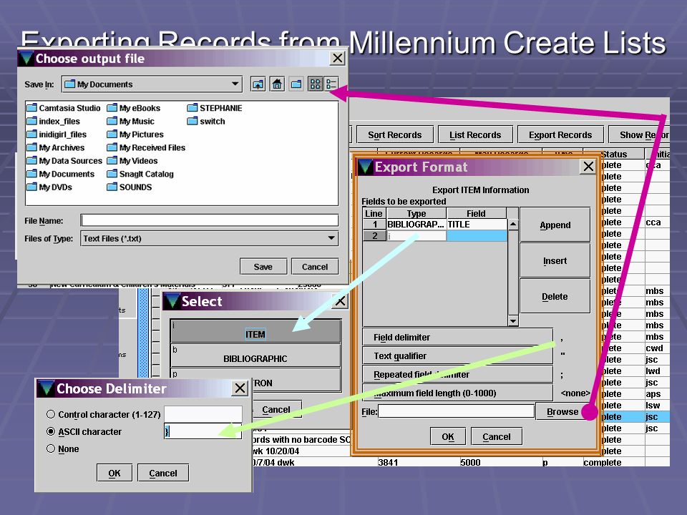
Task: Choose ITEM in Select dialog
Action: pyautogui.click(x=255, y=331)
